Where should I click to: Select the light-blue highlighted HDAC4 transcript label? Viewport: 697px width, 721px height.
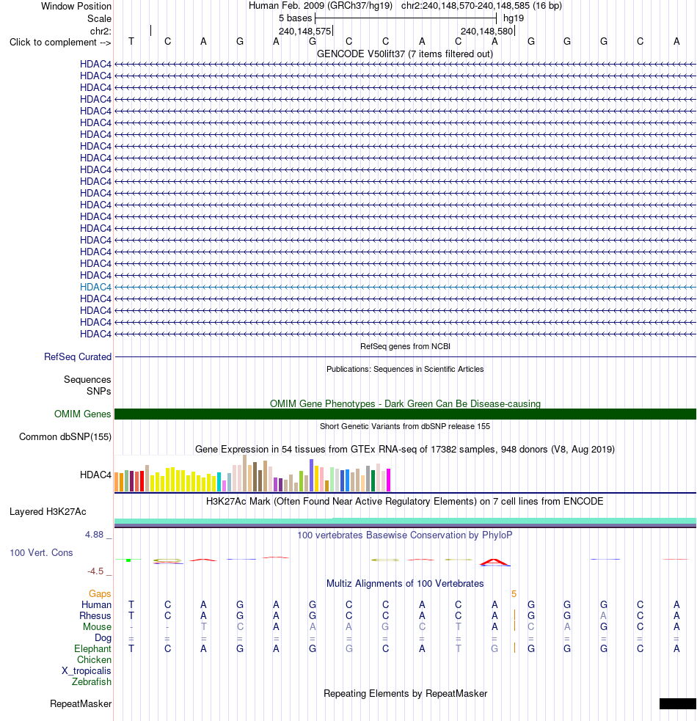[95, 287]
